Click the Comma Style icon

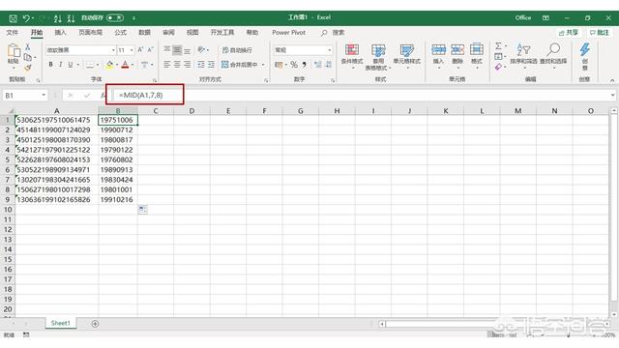click(304, 65)
